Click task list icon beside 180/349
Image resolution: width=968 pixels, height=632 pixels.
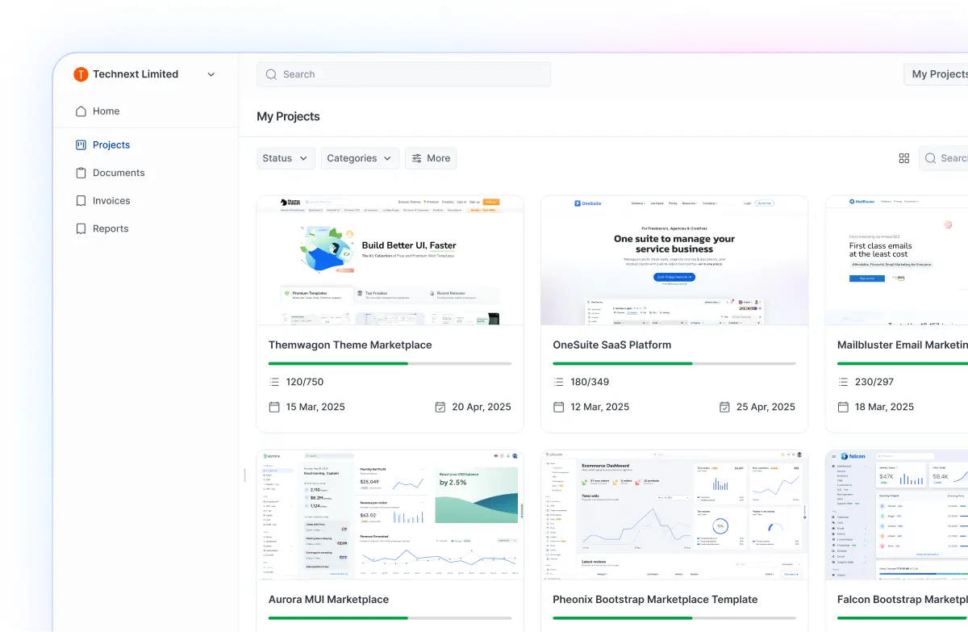558,382
